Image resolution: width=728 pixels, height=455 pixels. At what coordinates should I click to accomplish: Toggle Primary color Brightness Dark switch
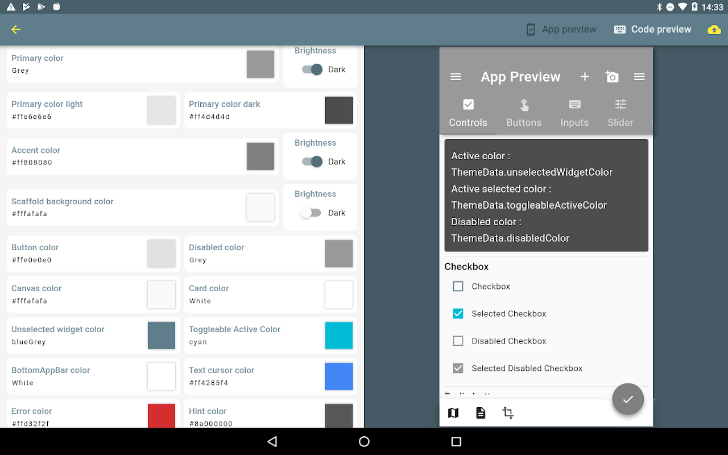click(312, 69)
